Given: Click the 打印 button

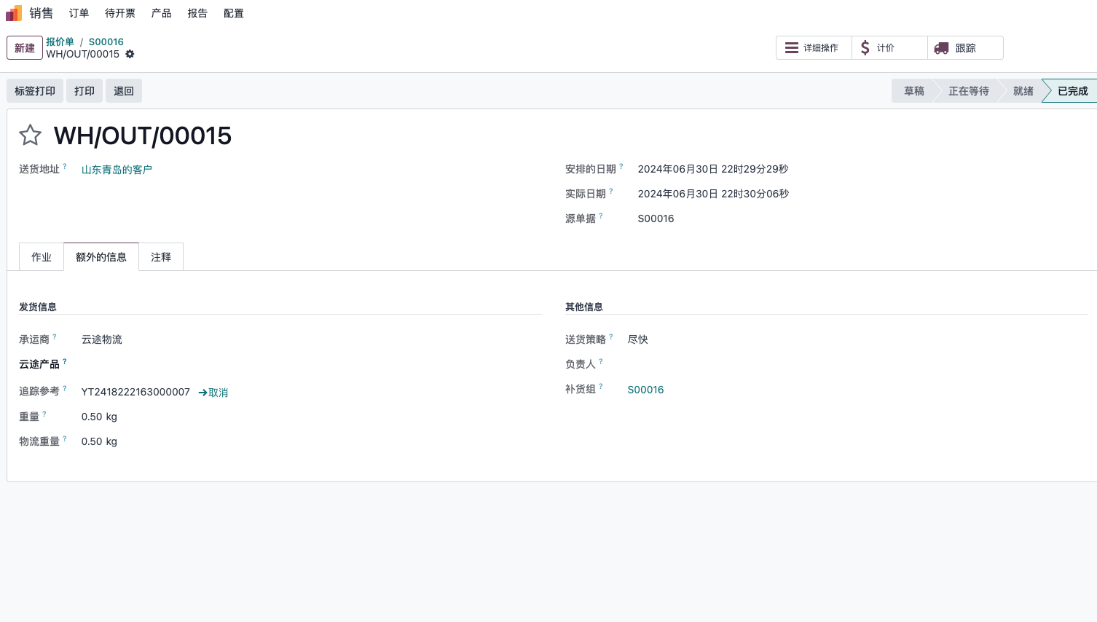Looking at the screenshot, I should coord(84,91).
